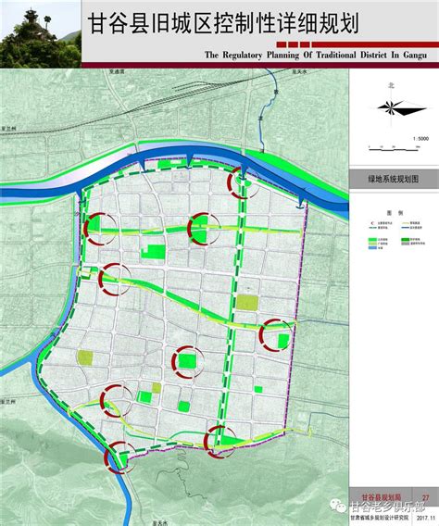Pick the yellow-green legend swatch
Screen dimensions: 439x526
[372, 244]
